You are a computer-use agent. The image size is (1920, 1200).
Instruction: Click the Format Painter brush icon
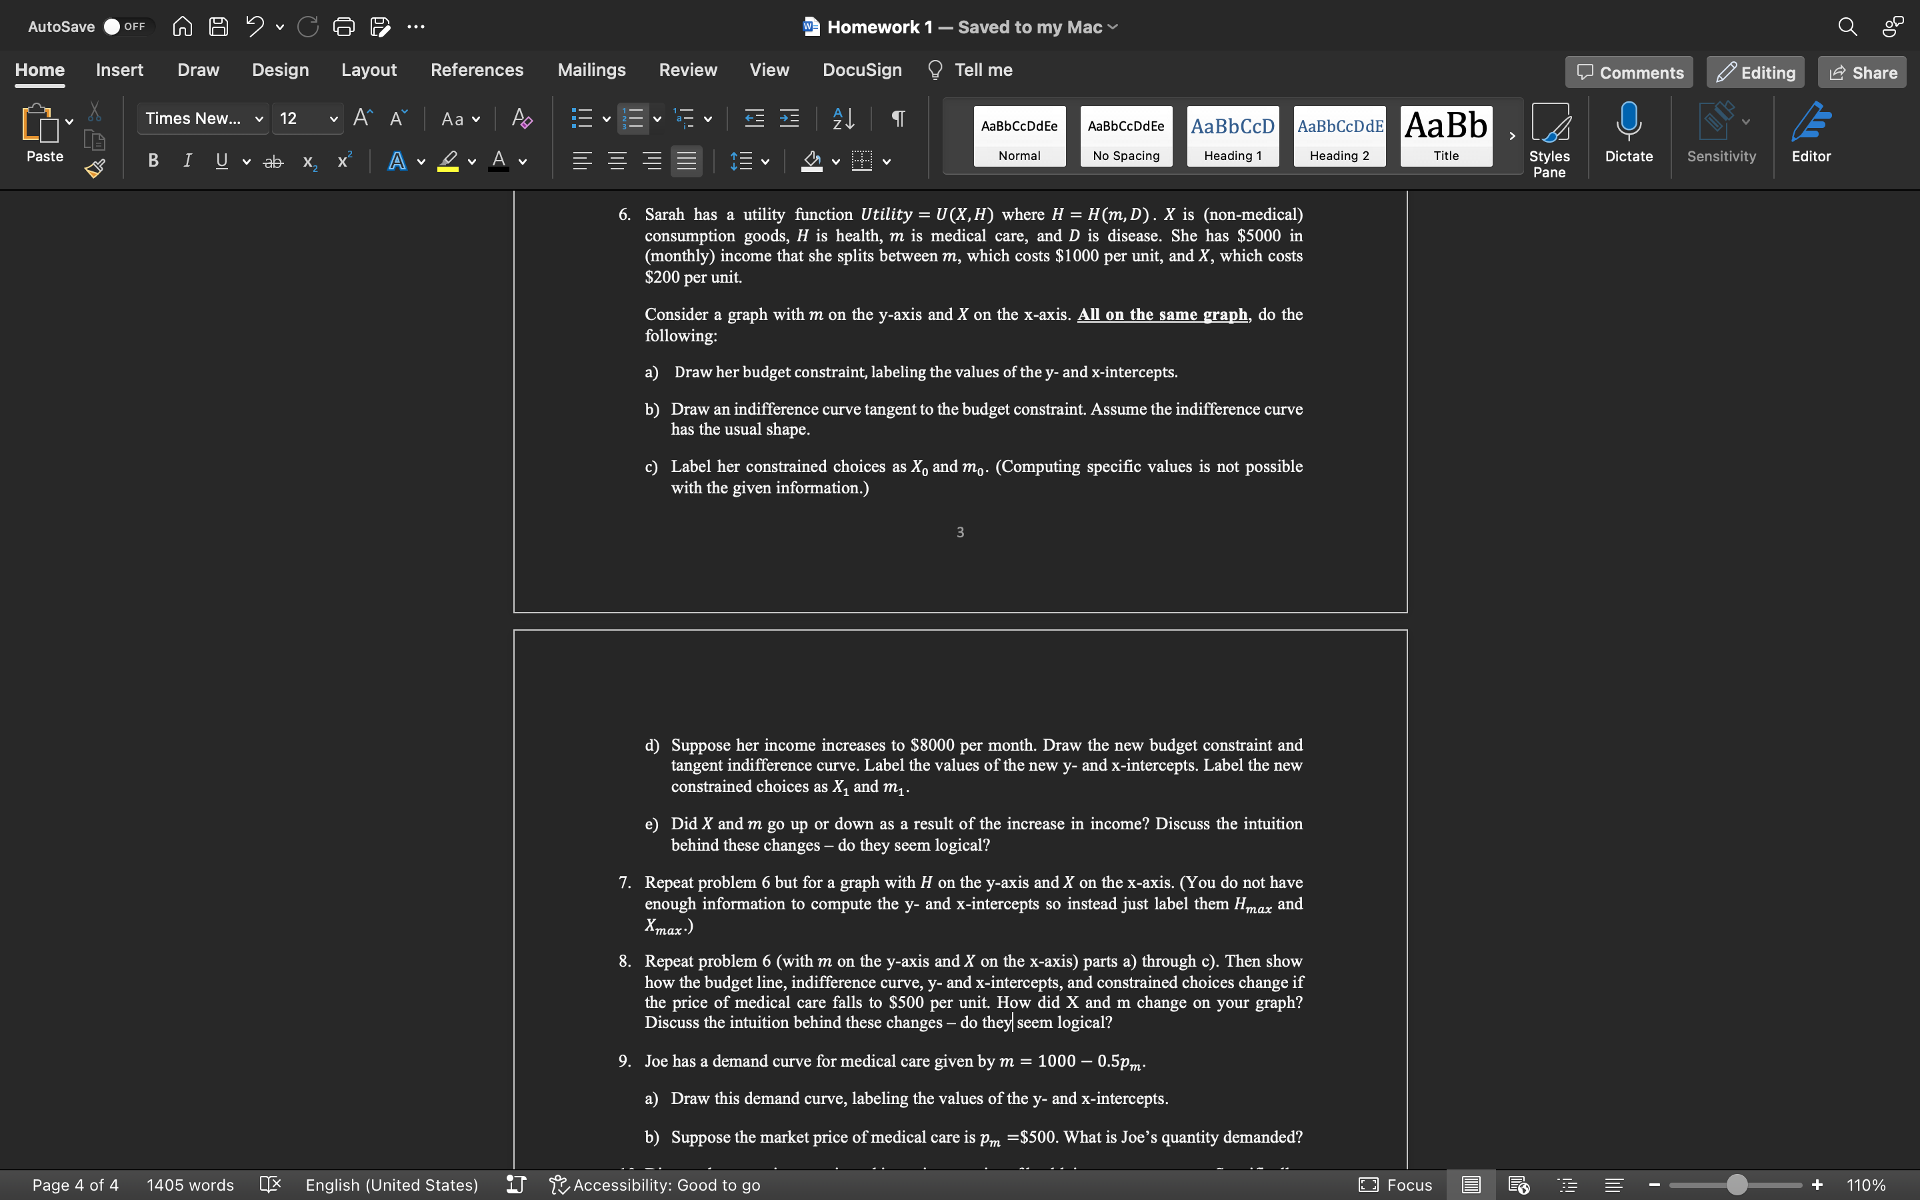pos(95,168)
